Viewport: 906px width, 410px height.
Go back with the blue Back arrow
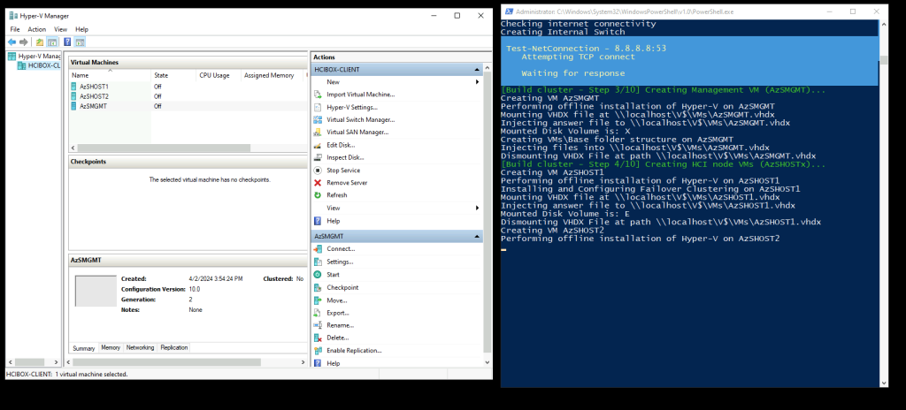[12, 42]
